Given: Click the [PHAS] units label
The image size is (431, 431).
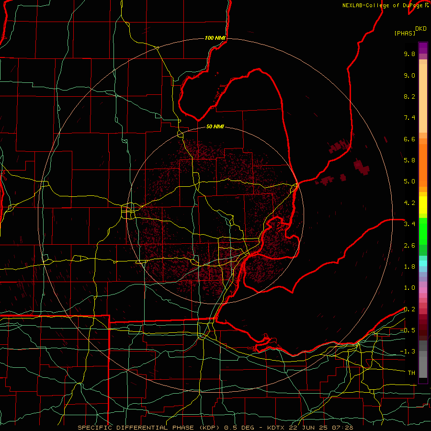Looking at the screenshot, I should [405, 33].
